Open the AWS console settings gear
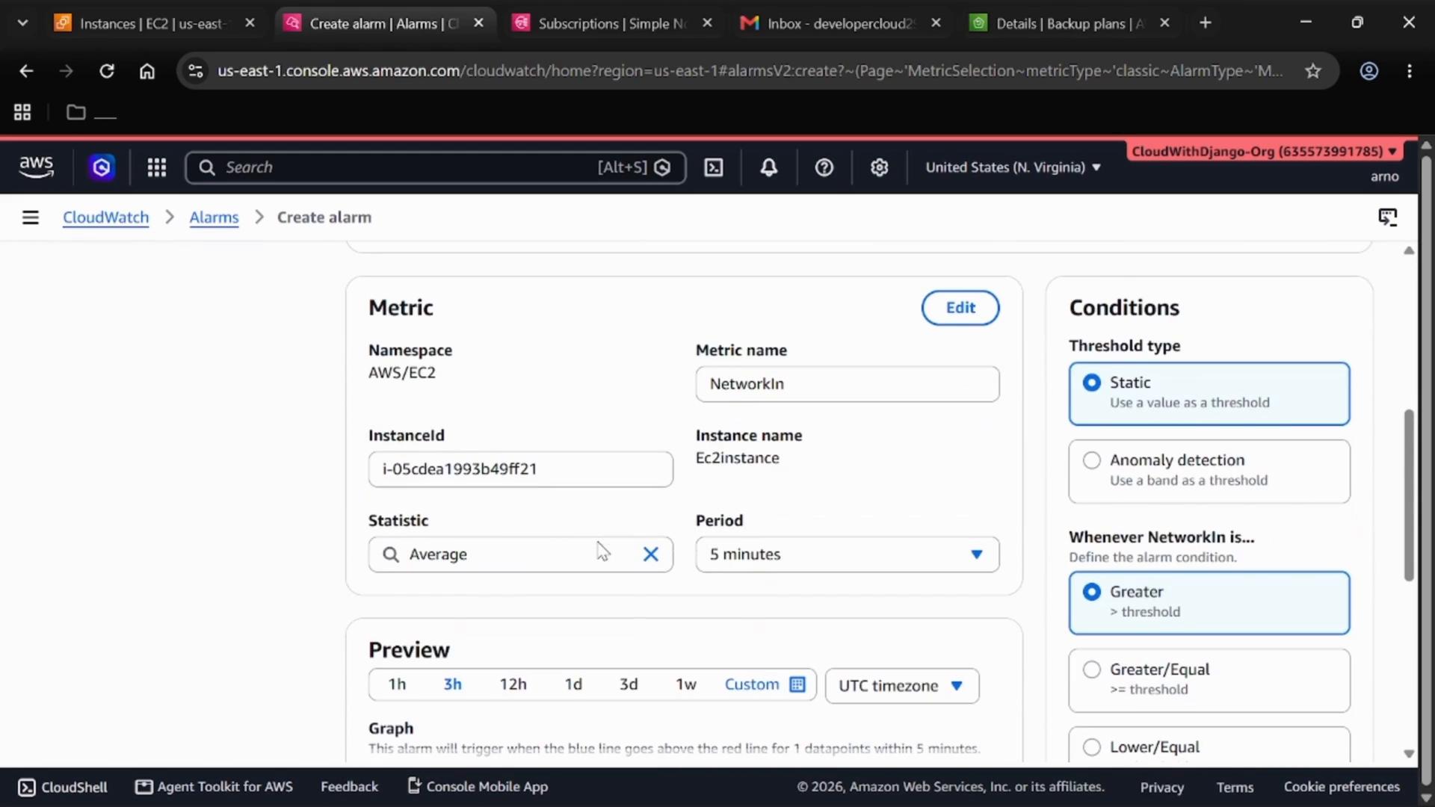The width and height of the screenshot is (1435, 807). [879, 167]
